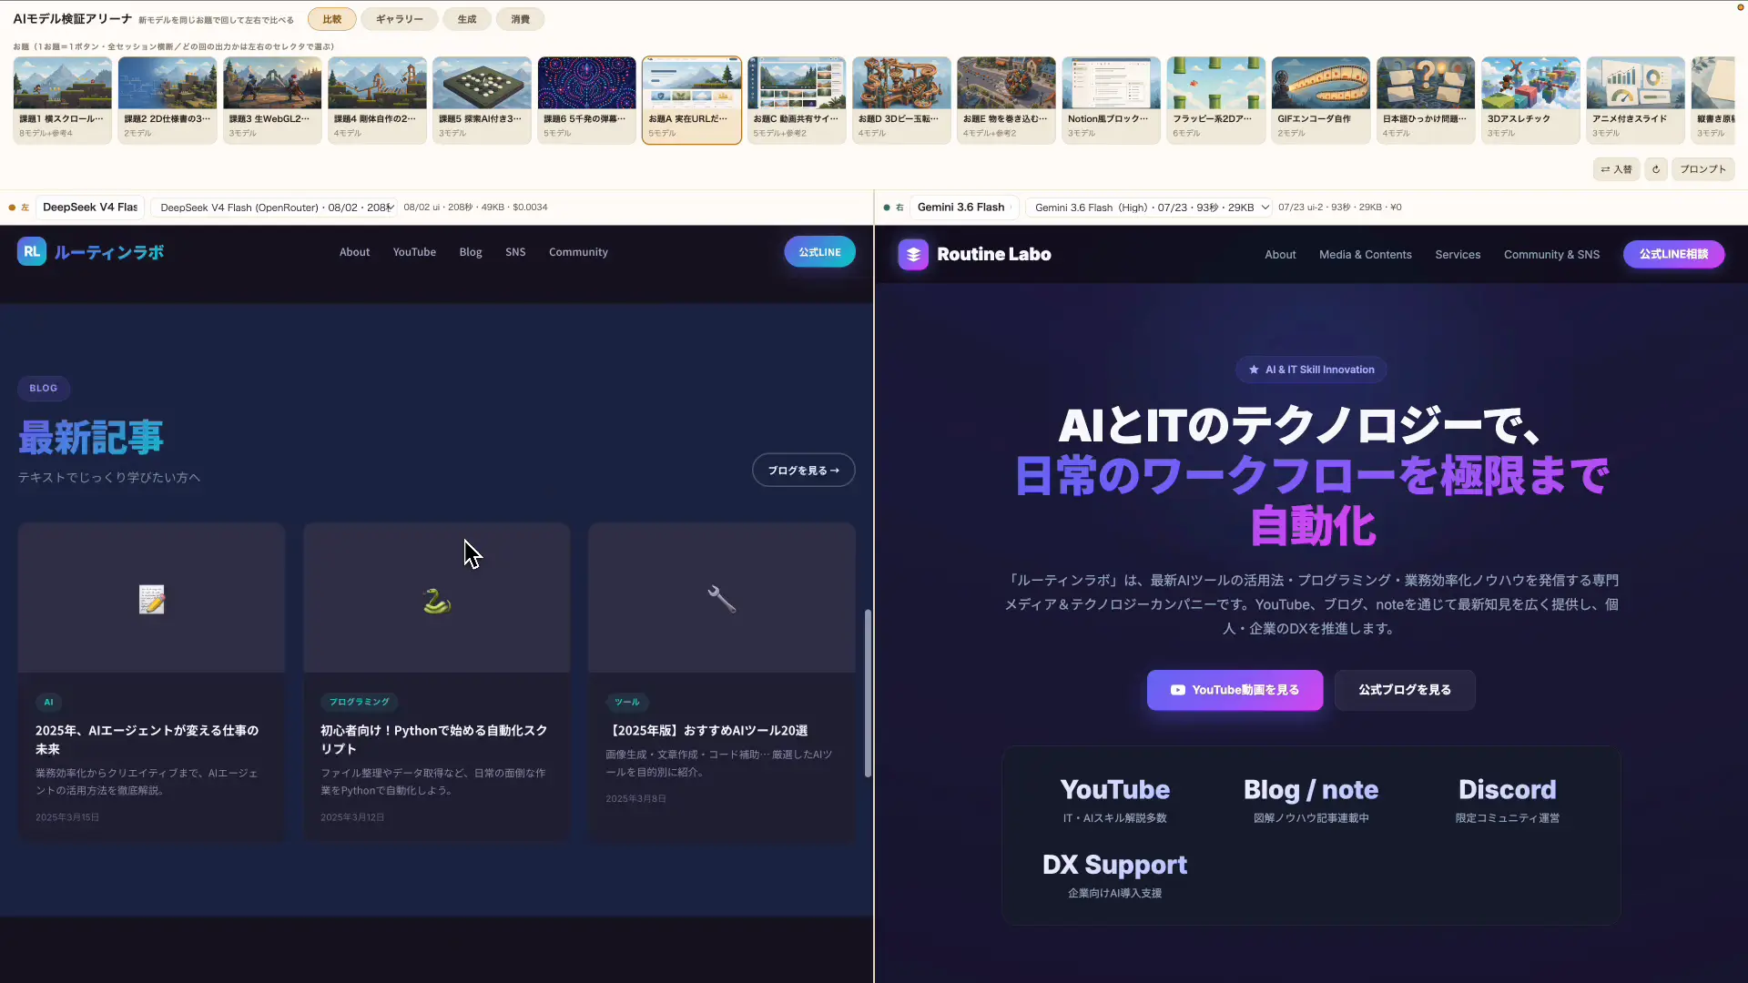The height and width of the screenshot is (983, 1748).
Task: Select the お題D 3Dビー玉転 thumbnail
Action: [901, 100]
